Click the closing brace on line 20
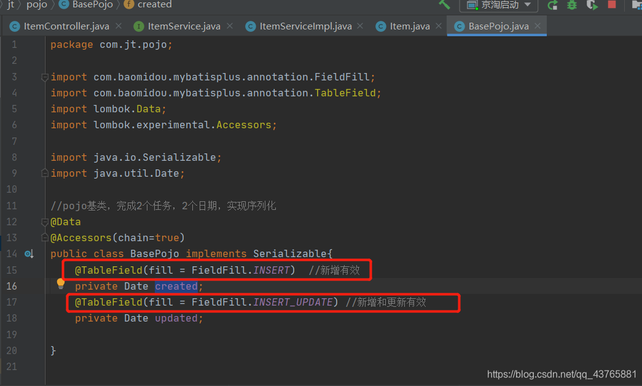The image size is (642, 386). click(53, 350)
